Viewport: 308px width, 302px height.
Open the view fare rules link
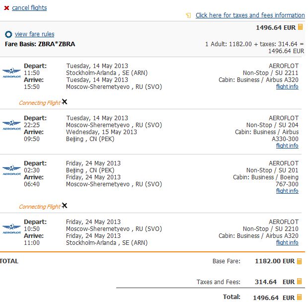[x=35, y=34]
